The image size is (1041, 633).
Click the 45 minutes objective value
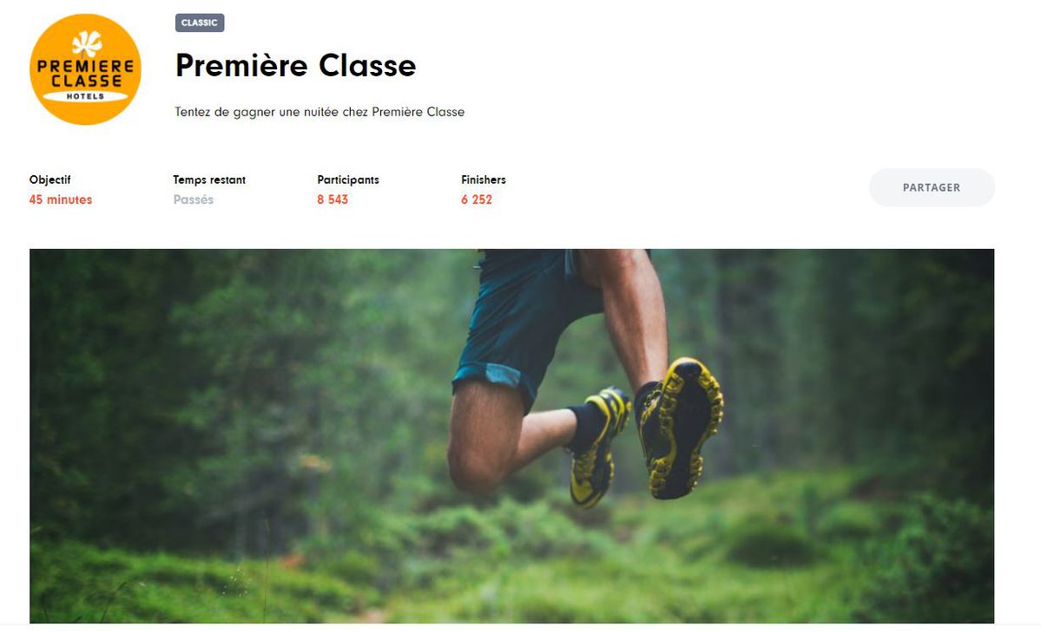(x=61, y=199)
